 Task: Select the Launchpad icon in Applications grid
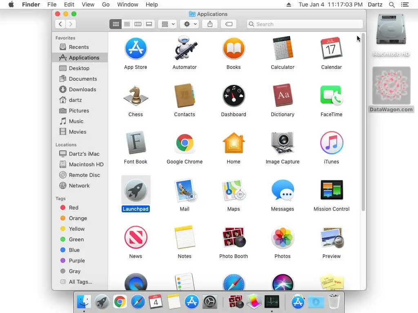[x=136, y=190]
